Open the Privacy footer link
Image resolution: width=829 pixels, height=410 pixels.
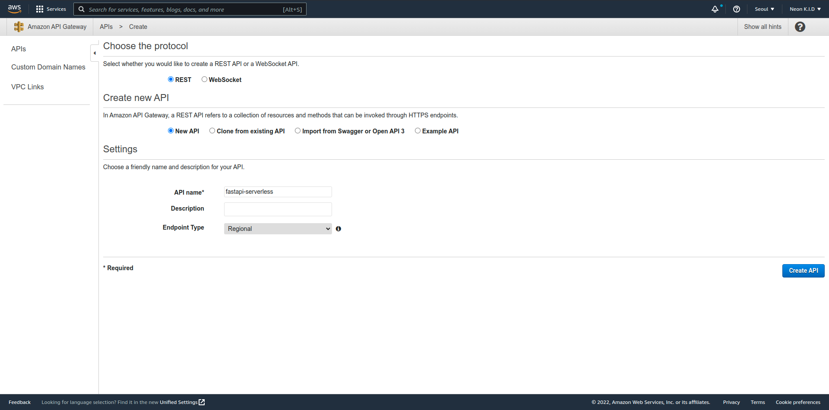[731, 402]
